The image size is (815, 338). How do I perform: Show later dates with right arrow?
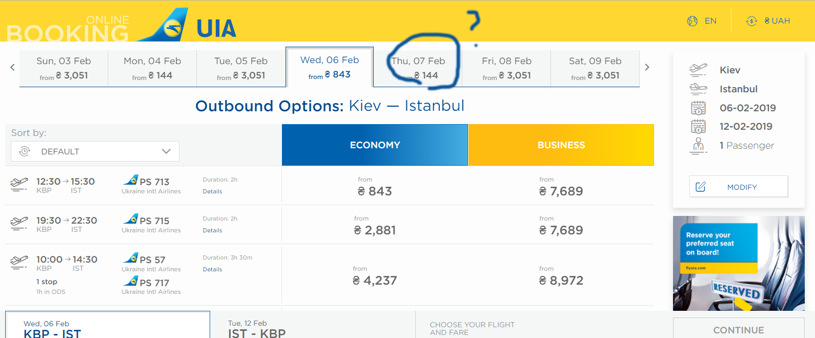click(647, 67)
